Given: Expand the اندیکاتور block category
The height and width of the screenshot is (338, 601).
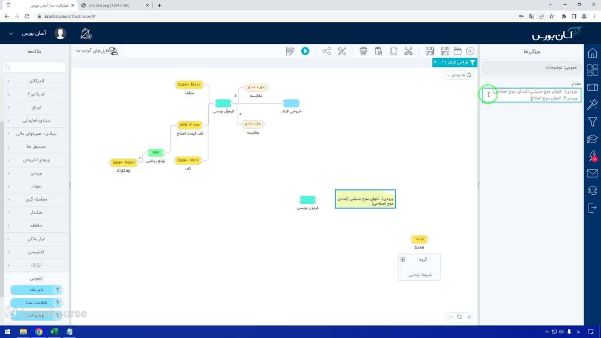Looking at the screenshot, I should 35,81.
